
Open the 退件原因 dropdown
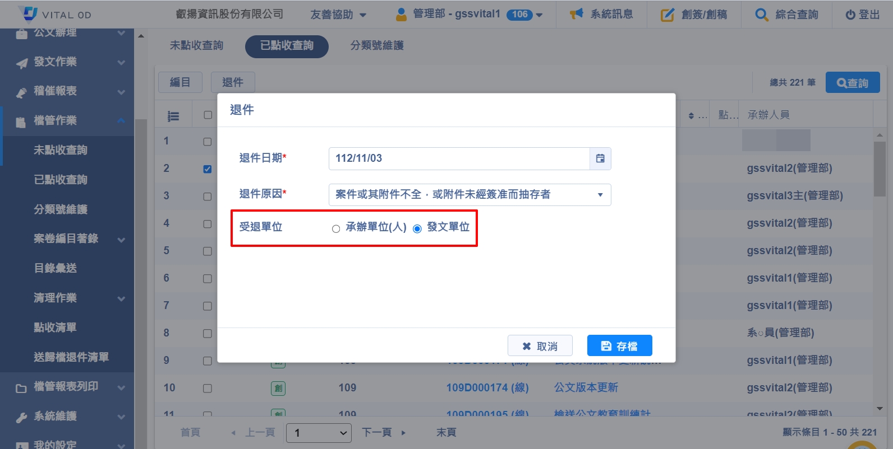coord(469,195)
